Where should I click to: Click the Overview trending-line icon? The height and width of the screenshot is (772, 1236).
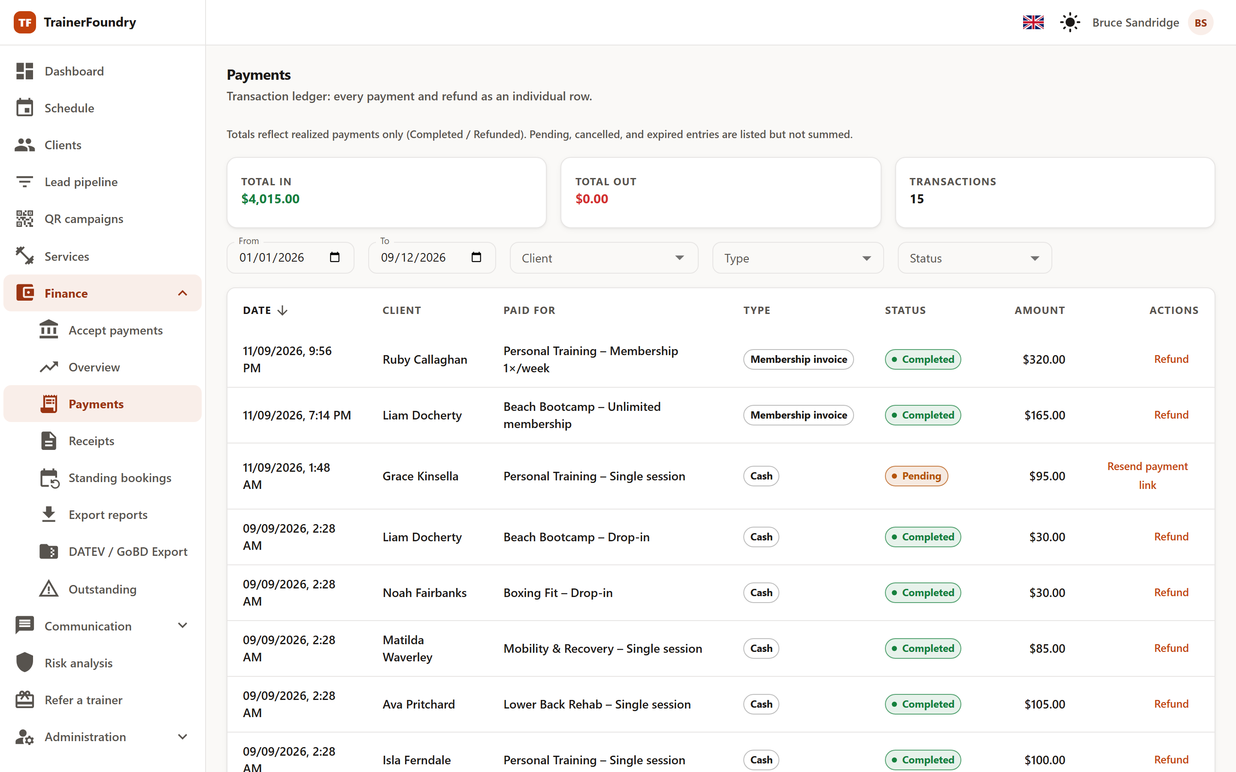pos(49,367)
